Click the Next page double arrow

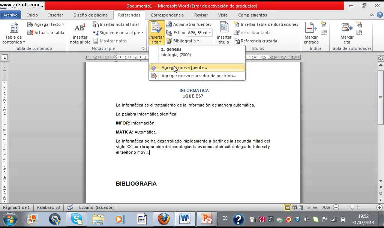click(381, 199)
